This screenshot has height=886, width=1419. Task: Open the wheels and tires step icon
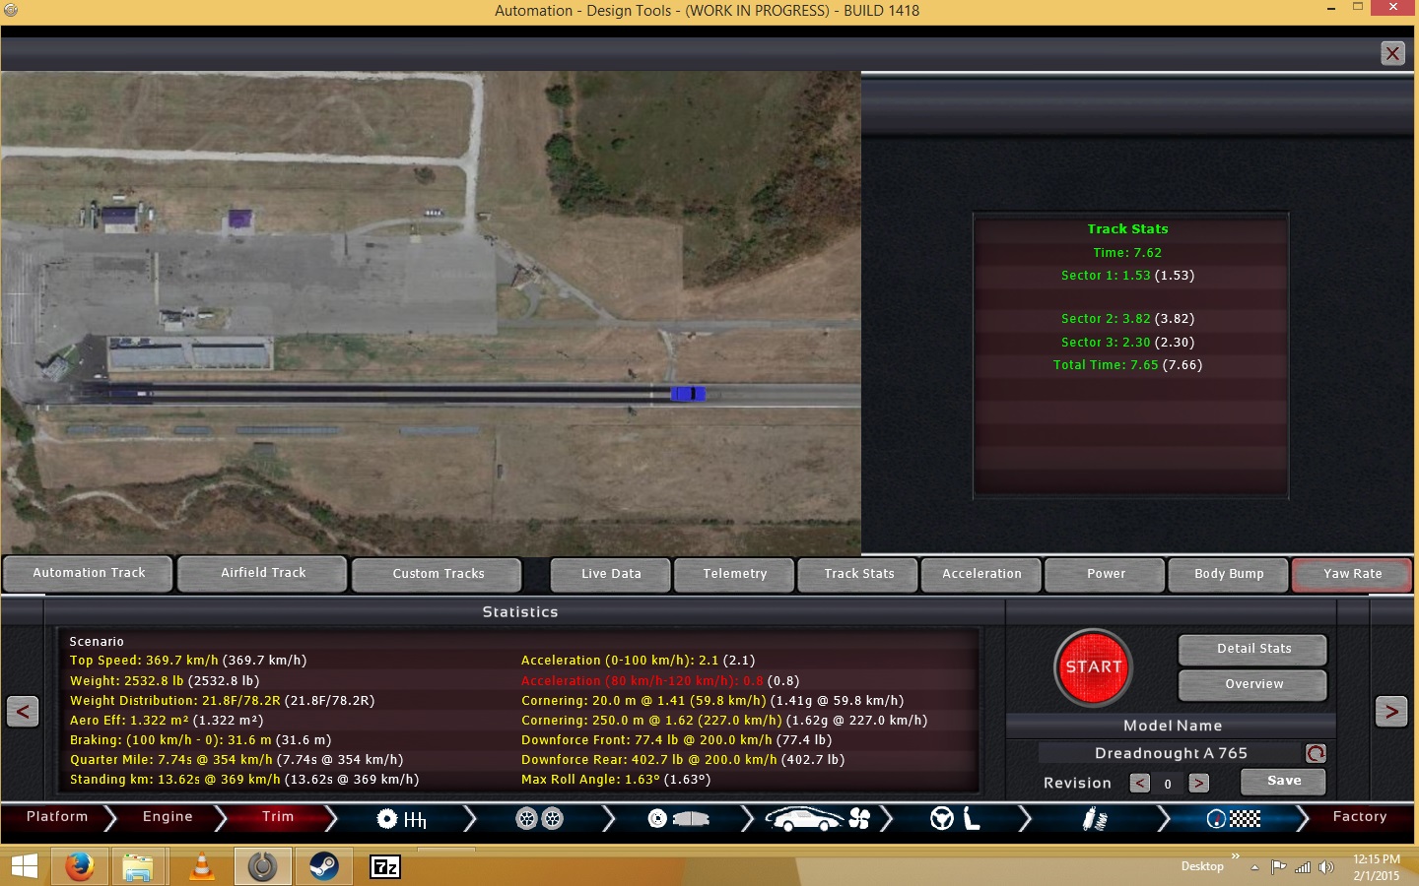pos(540,819)
